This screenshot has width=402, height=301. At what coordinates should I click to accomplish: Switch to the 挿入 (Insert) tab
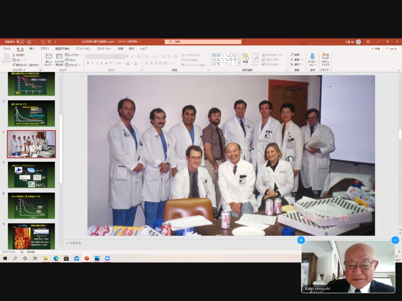coord(32,49)
